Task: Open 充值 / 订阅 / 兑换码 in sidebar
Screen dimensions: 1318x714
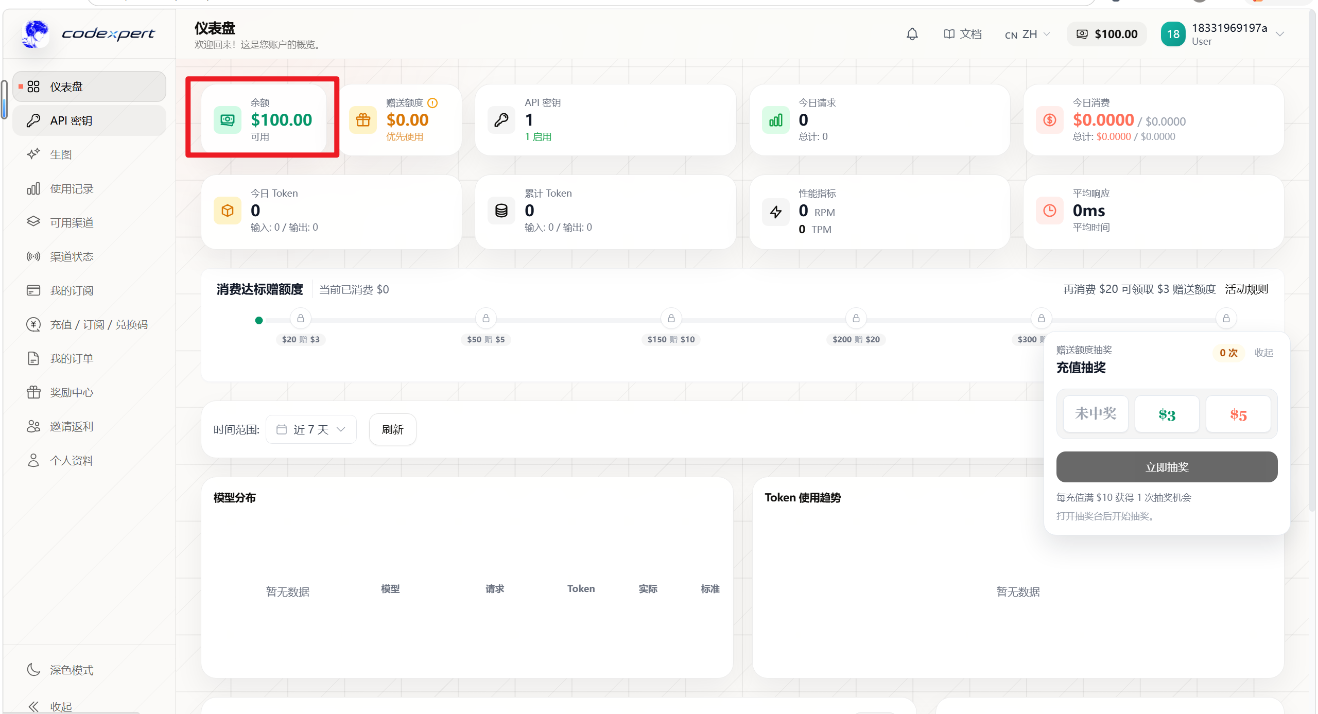Action: point(89,324)
